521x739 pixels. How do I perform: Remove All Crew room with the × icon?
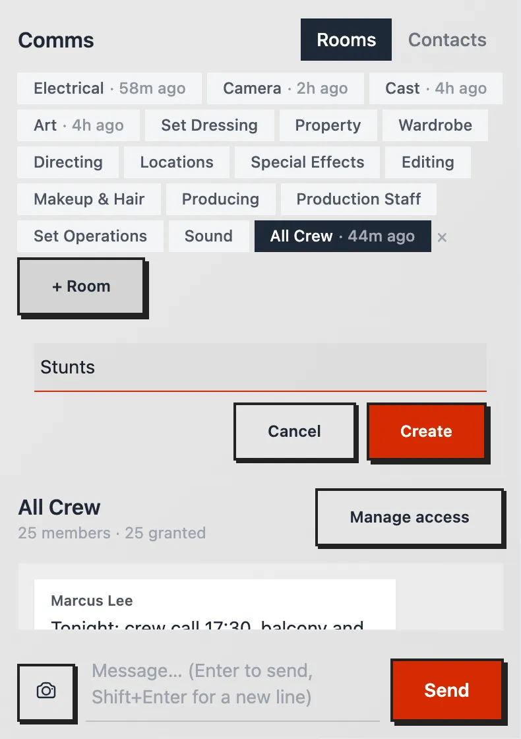click(x=442, y=237)
